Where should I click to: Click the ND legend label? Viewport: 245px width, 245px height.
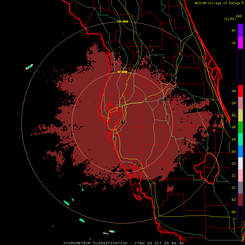click(234, 212)
